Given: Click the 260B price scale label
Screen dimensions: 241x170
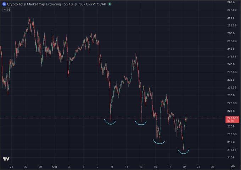Looking at the screenshot, I should coord(231,2).
